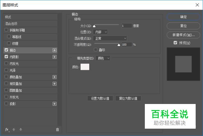This screenshot has width=203, height=136.
Task: Open the 光泽 settings row
Action: [x=30, y=70]
